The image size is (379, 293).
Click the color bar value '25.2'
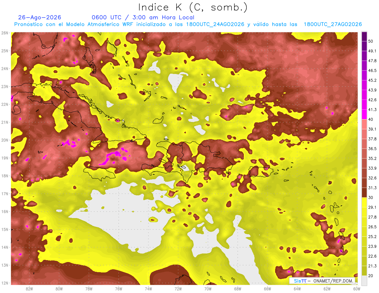pyautogui.click(x=372, y=236)
